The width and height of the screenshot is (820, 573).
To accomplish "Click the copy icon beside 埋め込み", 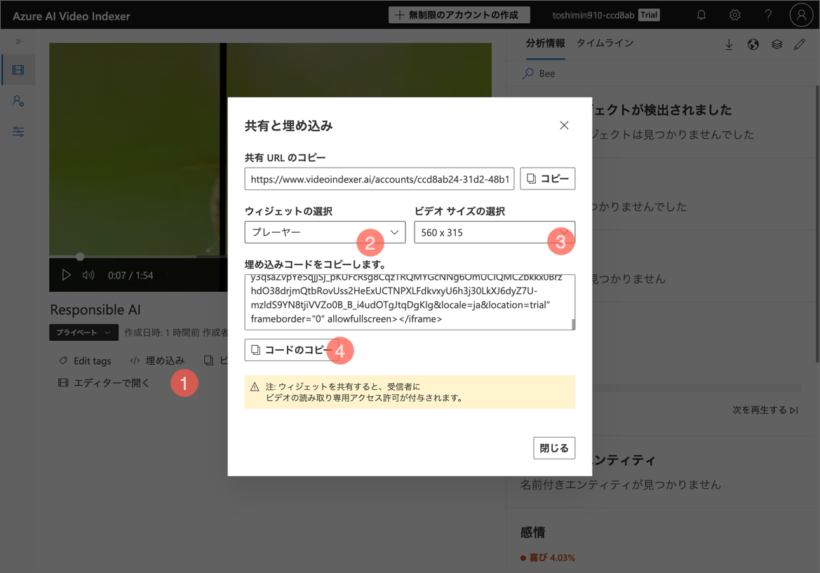I will pyautogui.click(x=208, y=360).
